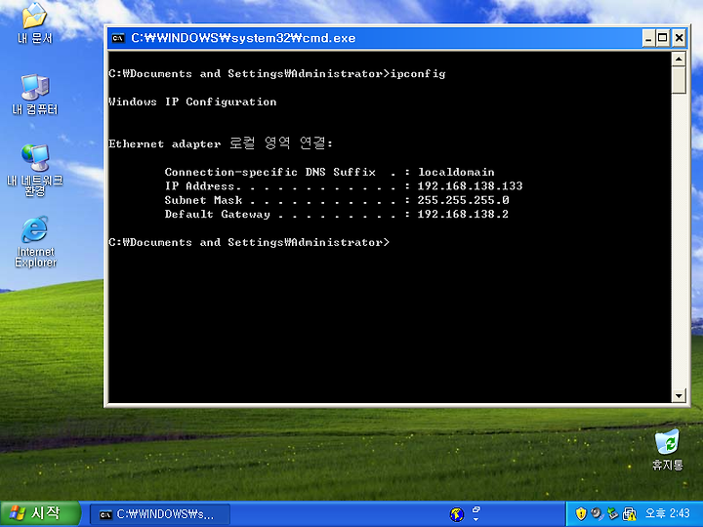Click the safely remove hardware tray icon
This screenshot has width=703, height=527.
(x=612, y=513)
